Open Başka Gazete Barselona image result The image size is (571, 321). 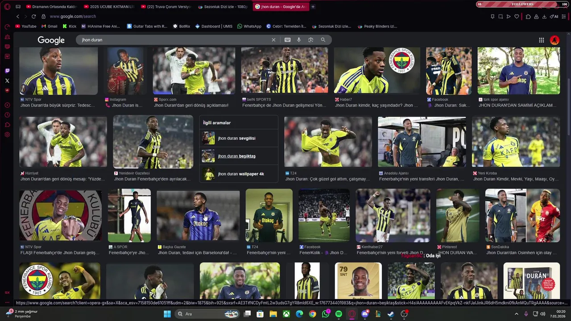[x=198, y=215]
